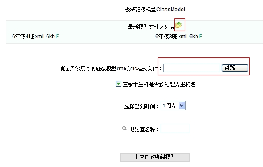Focus the class model file path field

pos(192,68)
